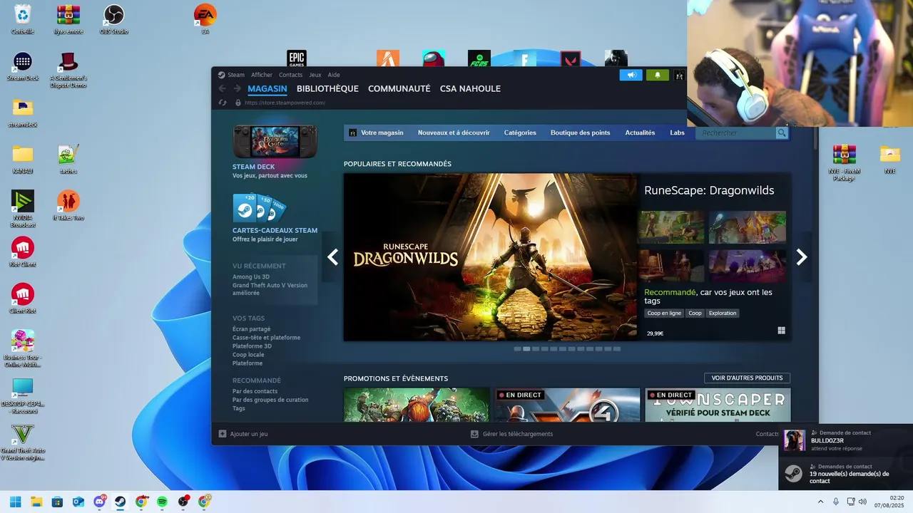Click the microphone icon in system tray
Viewport: 913px width, 513px height.
coord(836,502)
